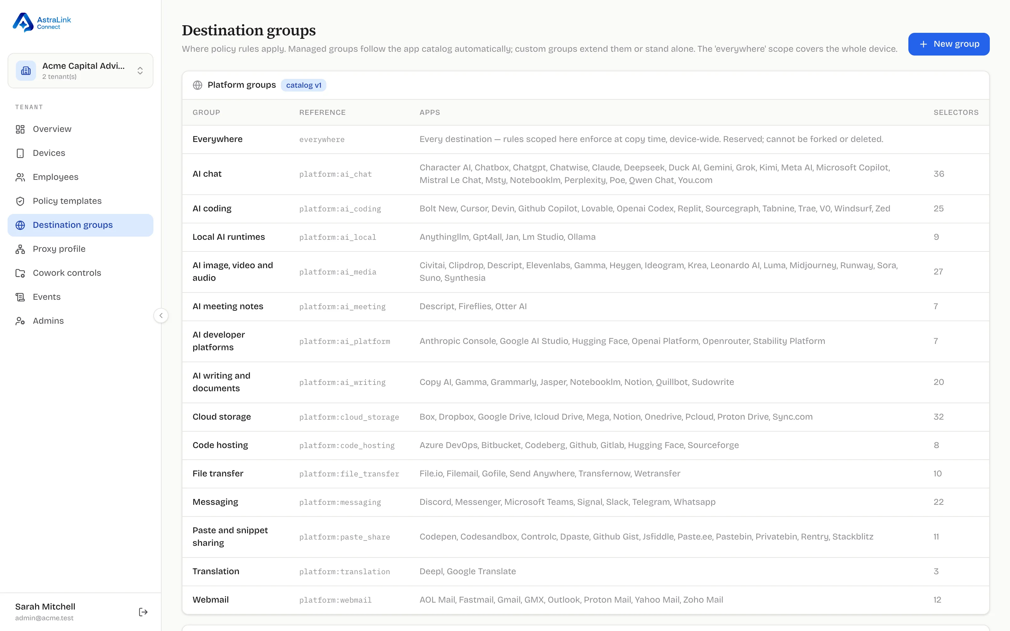Open Cowork controls
Viewport: 1010px width, 631px height.
click(80, 273)
